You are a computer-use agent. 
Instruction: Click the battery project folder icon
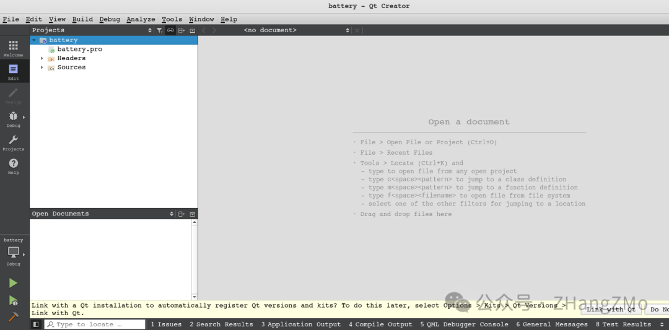43,40
